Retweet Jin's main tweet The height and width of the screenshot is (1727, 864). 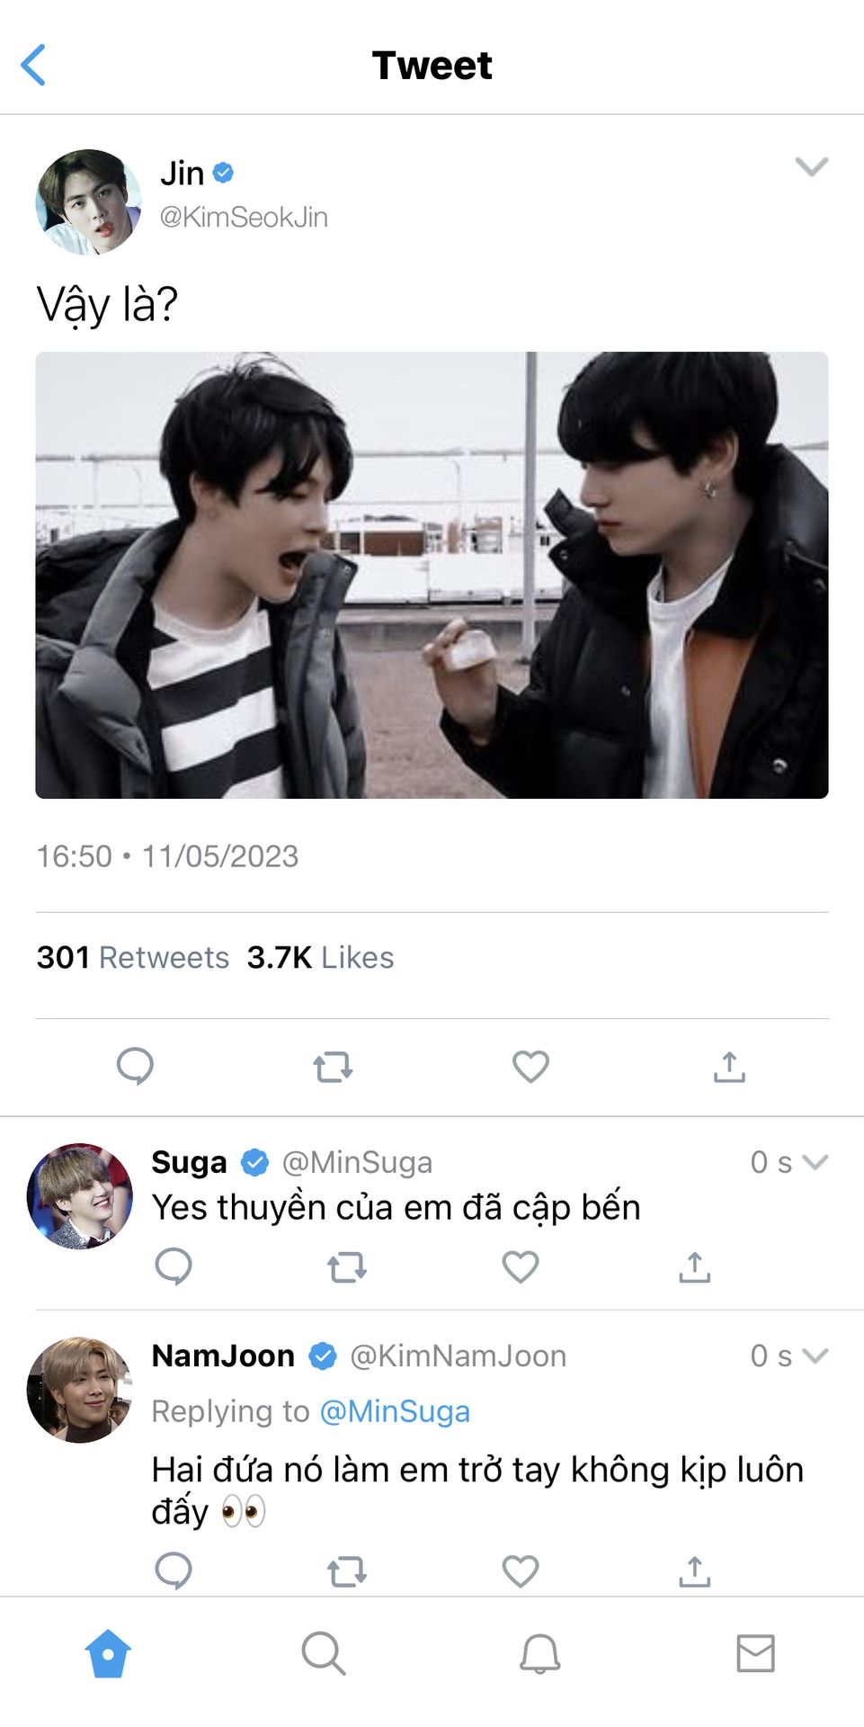pyautogui.click(x=333, y=1067)
